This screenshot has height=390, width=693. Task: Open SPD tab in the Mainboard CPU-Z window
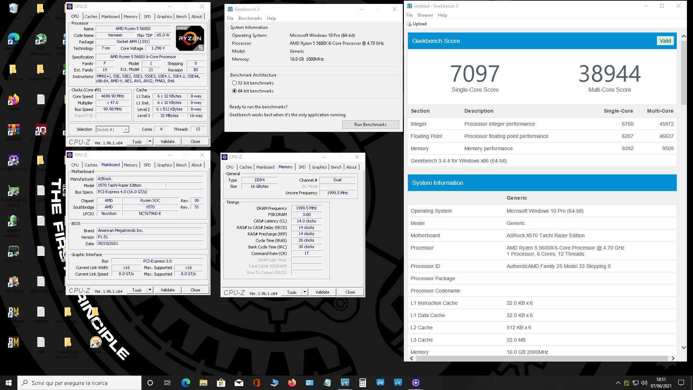tap(147, 165)
